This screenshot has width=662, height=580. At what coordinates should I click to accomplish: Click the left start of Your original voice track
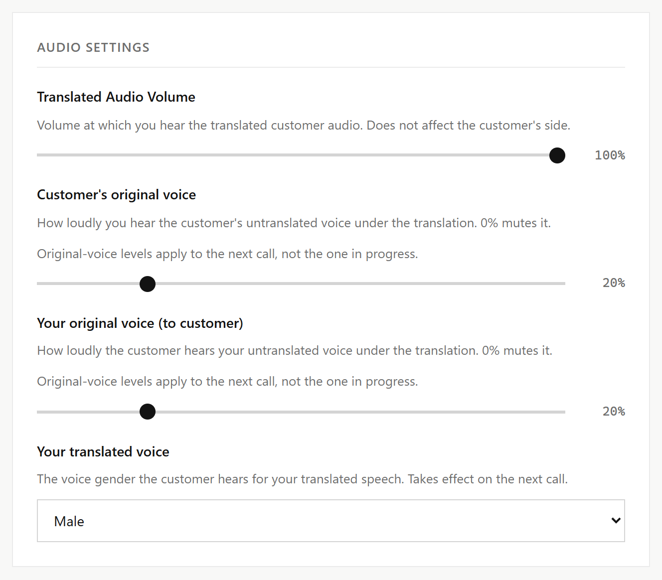[40, 412]
